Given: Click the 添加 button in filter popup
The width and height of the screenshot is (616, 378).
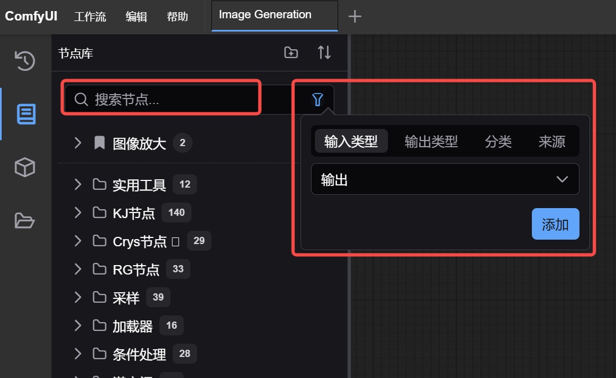Looking at the screenshot, I should [x=555, y=224].
